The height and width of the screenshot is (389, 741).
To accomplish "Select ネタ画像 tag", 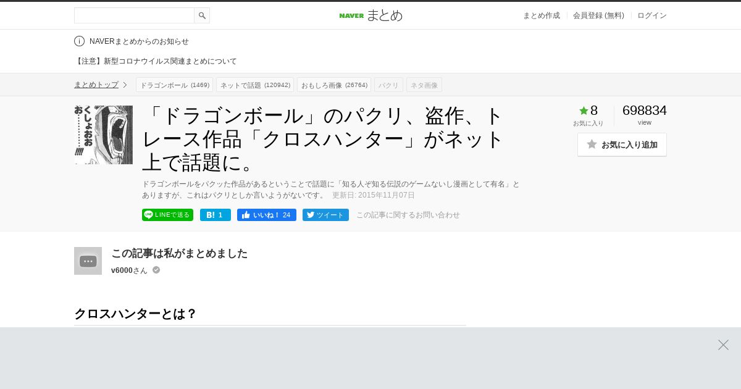I will tap(424, 85).
